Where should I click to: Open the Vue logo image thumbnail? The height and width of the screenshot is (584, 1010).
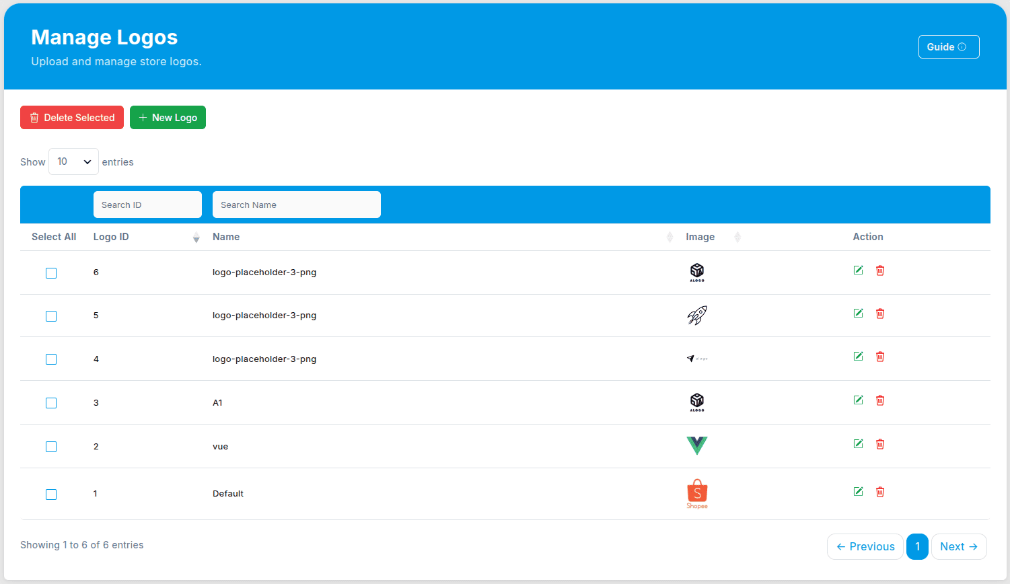tap(697, 445)
